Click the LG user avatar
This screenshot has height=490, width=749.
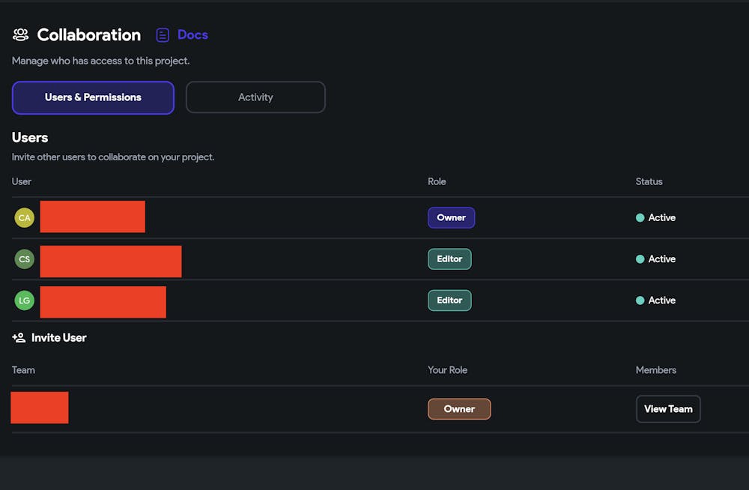(x=25, y=300)
